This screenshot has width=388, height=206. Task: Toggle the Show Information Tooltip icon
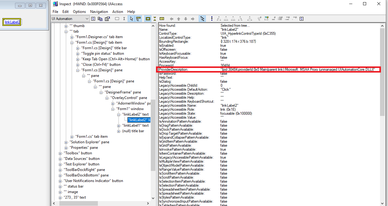(x=162, y=19)
